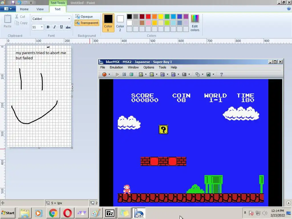292x219 pixels.
Task: Open Opera browser from taskbar
Action: [x=67, y=213]
